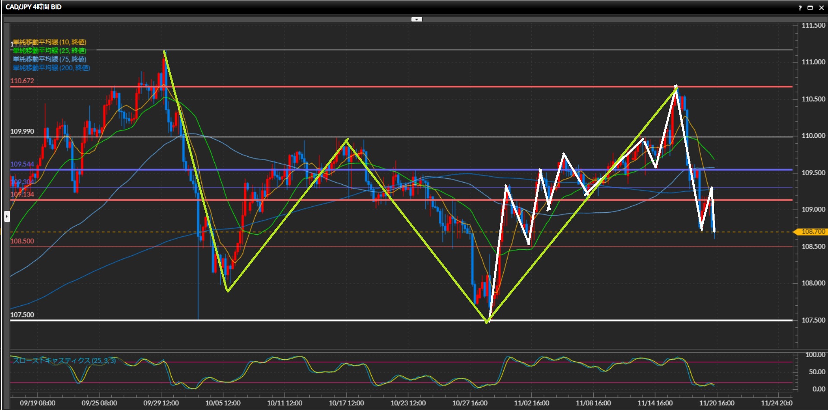Click the Slow Stochastics (25,3,3) indicator label

point(65,360)
